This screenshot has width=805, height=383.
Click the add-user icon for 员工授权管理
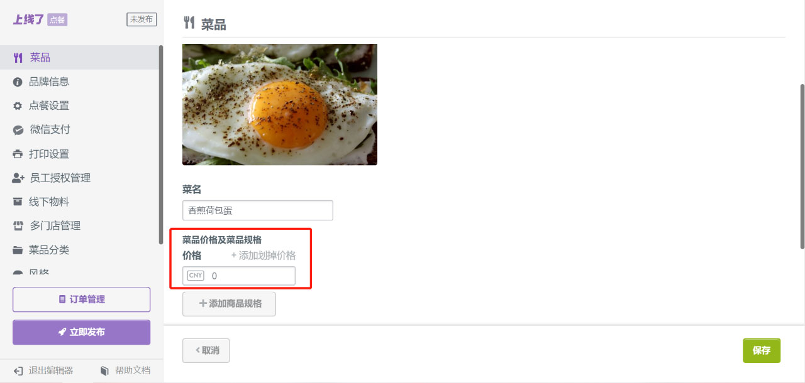[x=18, y=178]
